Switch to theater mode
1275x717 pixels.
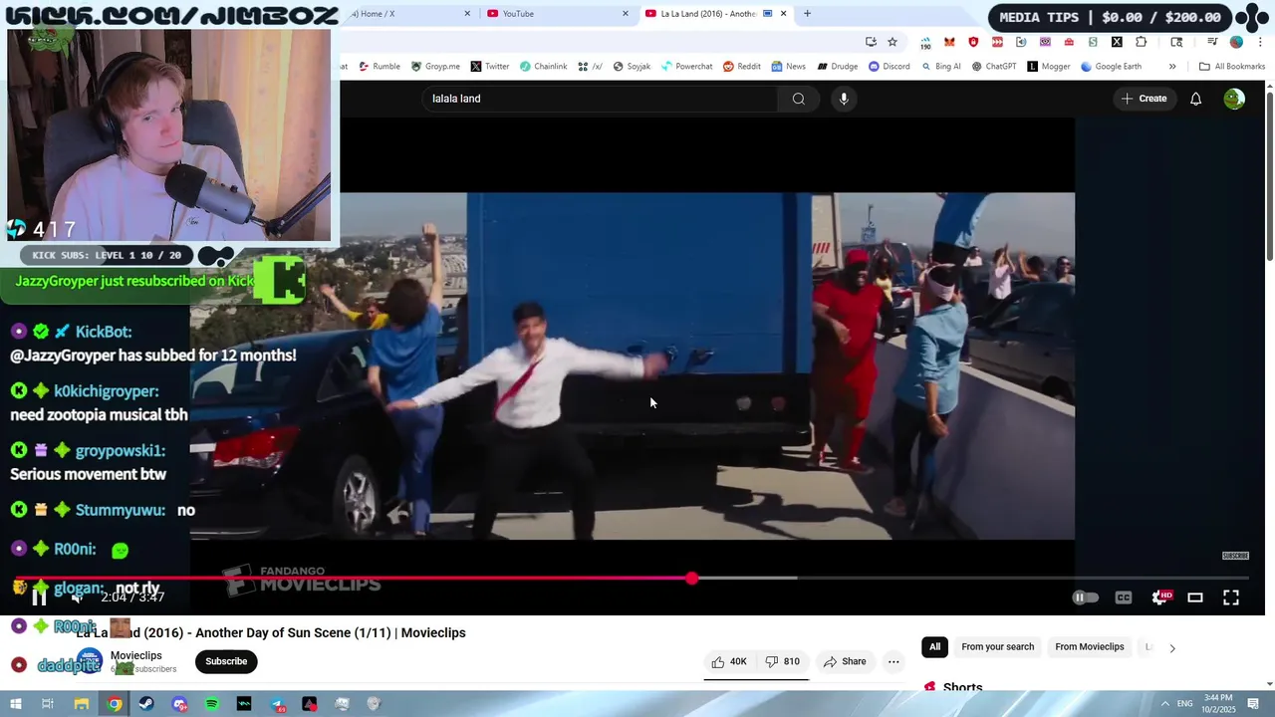[x=1195, y=597]
